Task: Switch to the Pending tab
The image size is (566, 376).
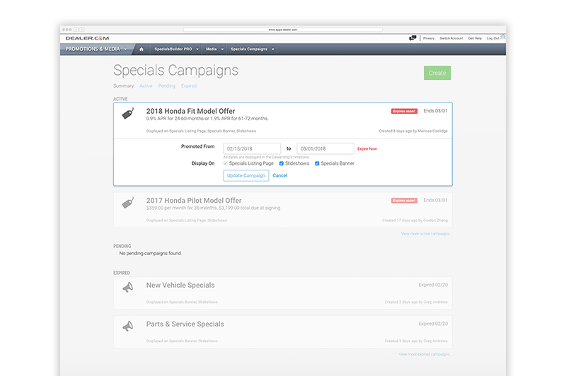Action: click(x=167, y=86)
